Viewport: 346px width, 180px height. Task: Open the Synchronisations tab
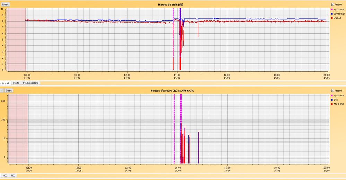31,83
